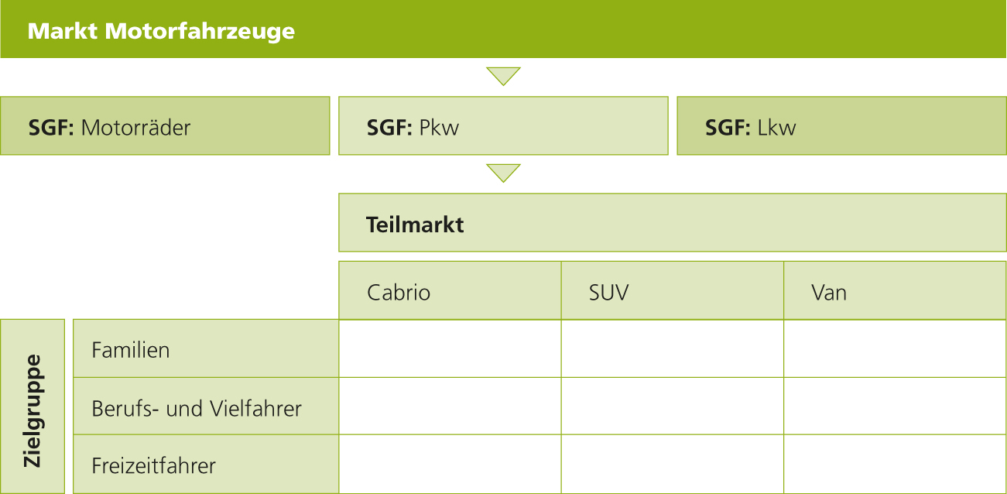Select the Berufs- und Vielfahrer row
Screen dimensions: 1007x494
click(x=206, y=407)
